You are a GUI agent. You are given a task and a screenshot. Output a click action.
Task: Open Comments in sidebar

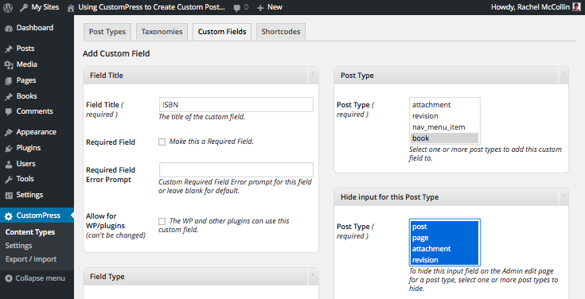pos(34,111)
